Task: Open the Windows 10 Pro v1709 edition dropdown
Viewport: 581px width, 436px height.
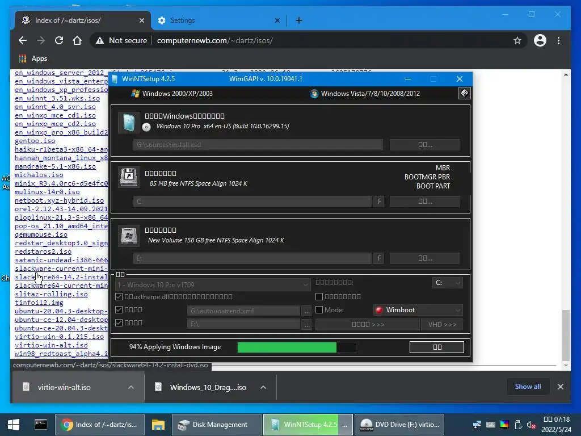Action: 213,285
